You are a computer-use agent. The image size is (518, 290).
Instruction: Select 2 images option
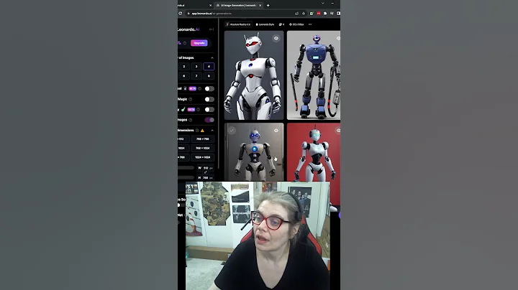tap(184, 66)
